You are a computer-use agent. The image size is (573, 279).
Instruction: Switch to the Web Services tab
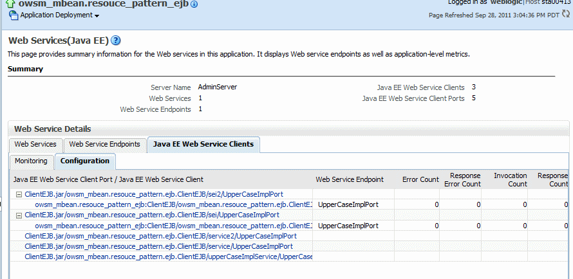(x=35, y=145)
